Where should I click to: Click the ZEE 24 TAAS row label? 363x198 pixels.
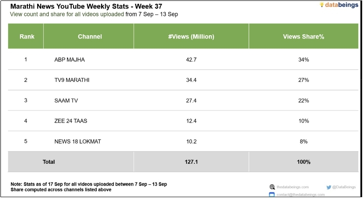click(x=71, y=121)
